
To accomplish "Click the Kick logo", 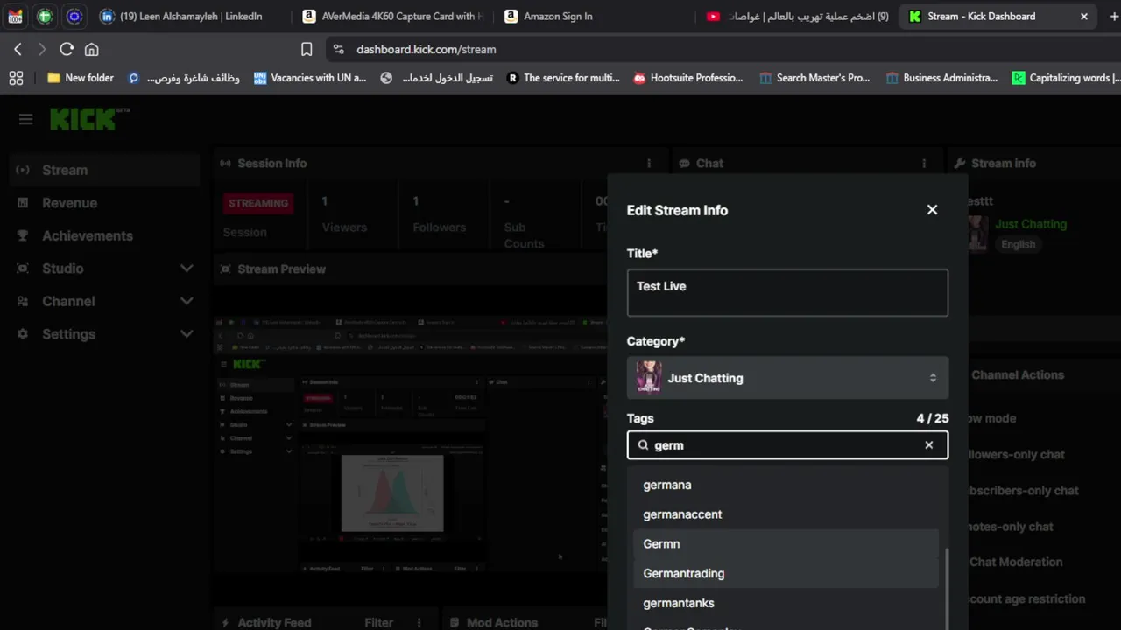I will 89,119.
